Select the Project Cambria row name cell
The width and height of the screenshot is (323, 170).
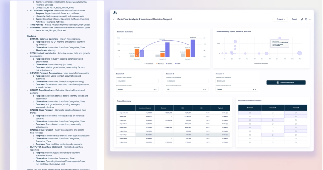click(126, 113)
